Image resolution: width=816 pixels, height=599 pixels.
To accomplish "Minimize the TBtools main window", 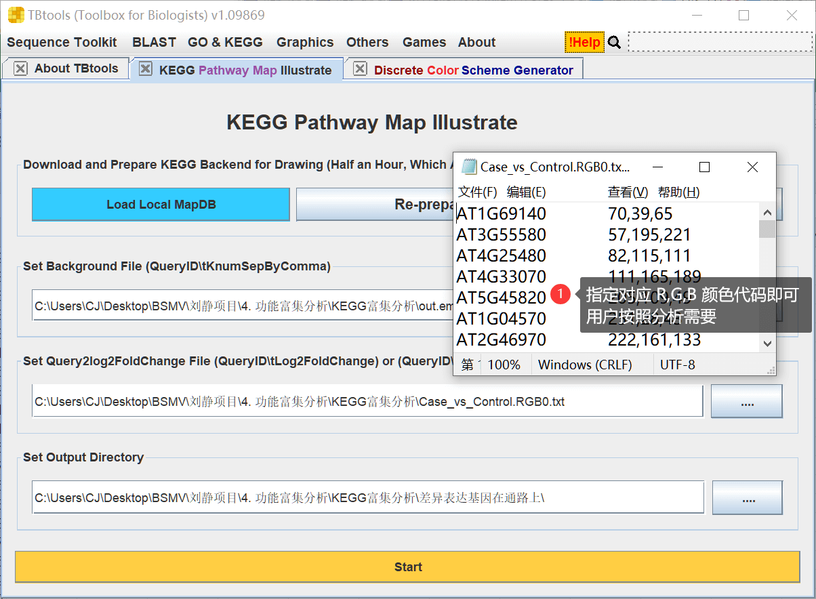I will [x=696, y=15].
